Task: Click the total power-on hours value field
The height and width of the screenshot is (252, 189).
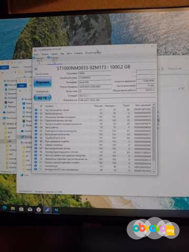Action: click(146, 90)
